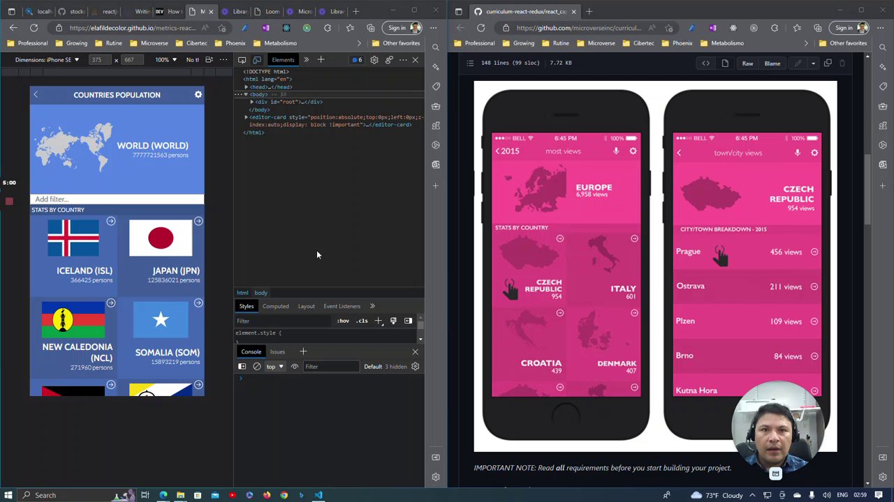Image resolution: width=894 pixels, height=502 pixels.
Task: Click back arrow in Countries Population header
Action: (x=36, y=95)
